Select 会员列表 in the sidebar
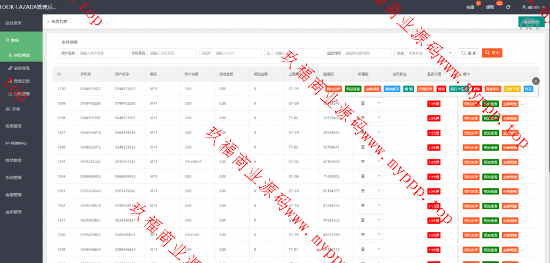 tap(21, 55)
